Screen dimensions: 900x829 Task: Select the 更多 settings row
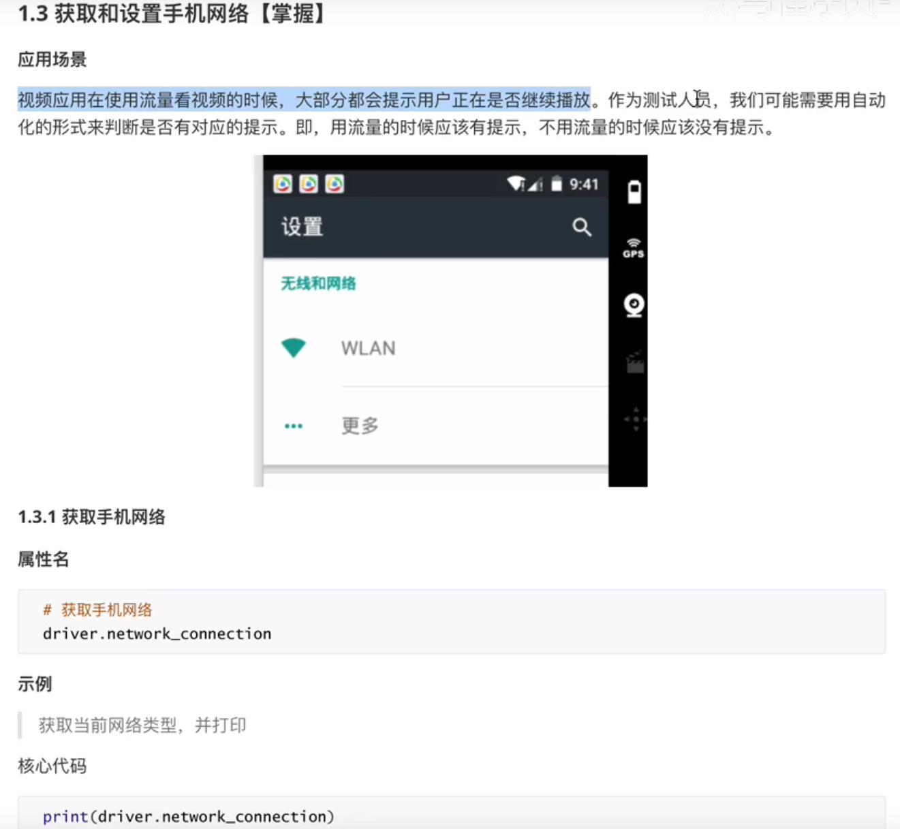pyautogui.click(x=435, y=426)
